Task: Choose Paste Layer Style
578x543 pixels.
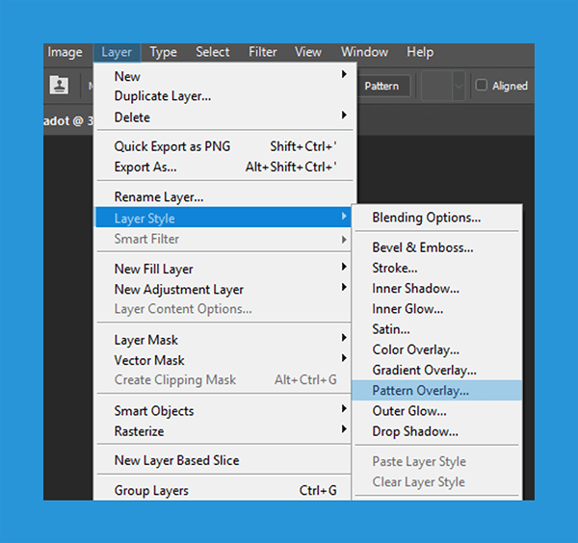Action: pyautogui.click(x=437, y=461)
